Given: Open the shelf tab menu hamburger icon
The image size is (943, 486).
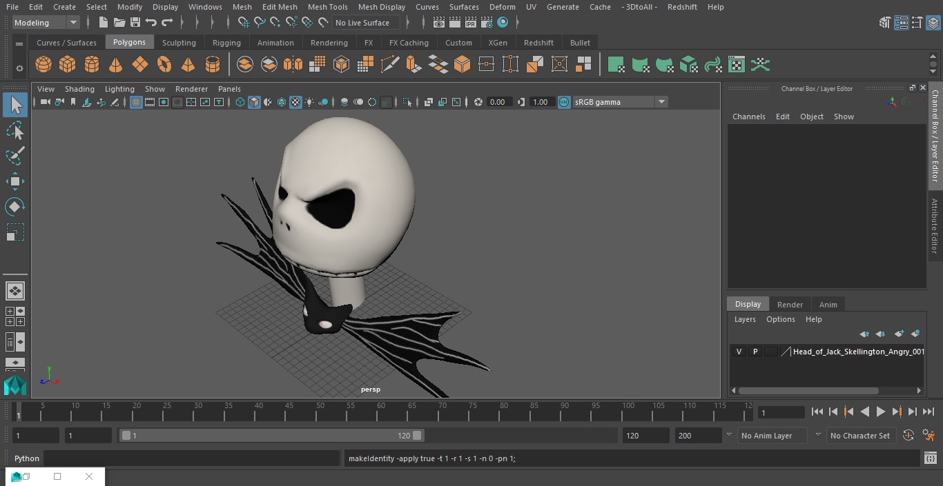Looking at the screenshot, I should coord(19,43).
